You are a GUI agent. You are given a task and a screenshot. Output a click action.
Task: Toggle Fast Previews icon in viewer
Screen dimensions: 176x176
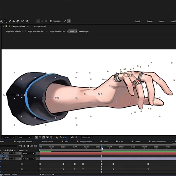point(36,137)
